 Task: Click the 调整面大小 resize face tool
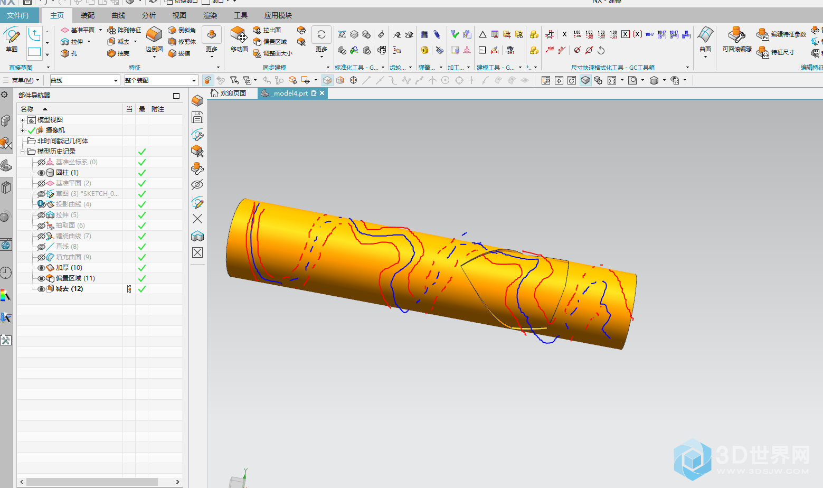pyautogui.click(x=272, y=53)
